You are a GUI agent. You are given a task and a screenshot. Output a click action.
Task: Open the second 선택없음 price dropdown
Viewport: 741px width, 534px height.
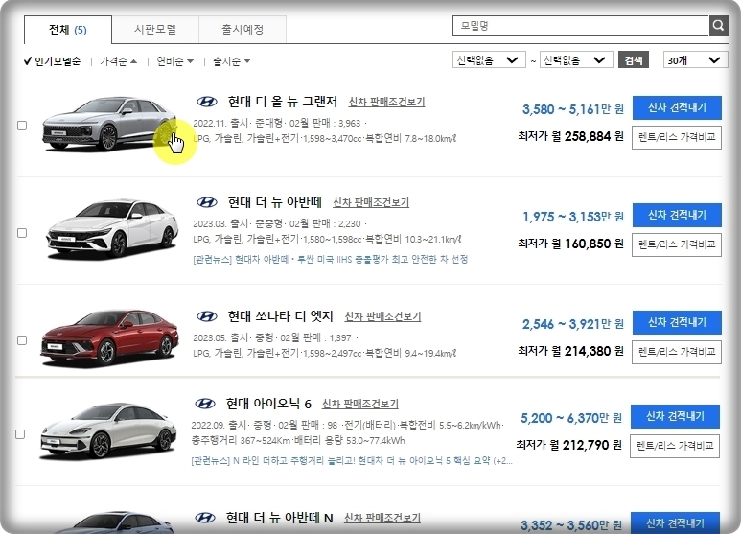tap(576, 60)
